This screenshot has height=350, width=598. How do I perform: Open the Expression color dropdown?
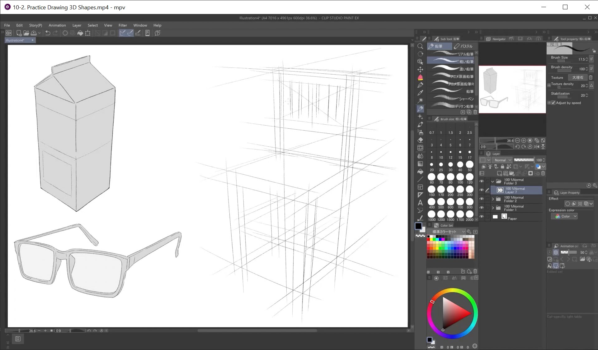coord(564,216)
